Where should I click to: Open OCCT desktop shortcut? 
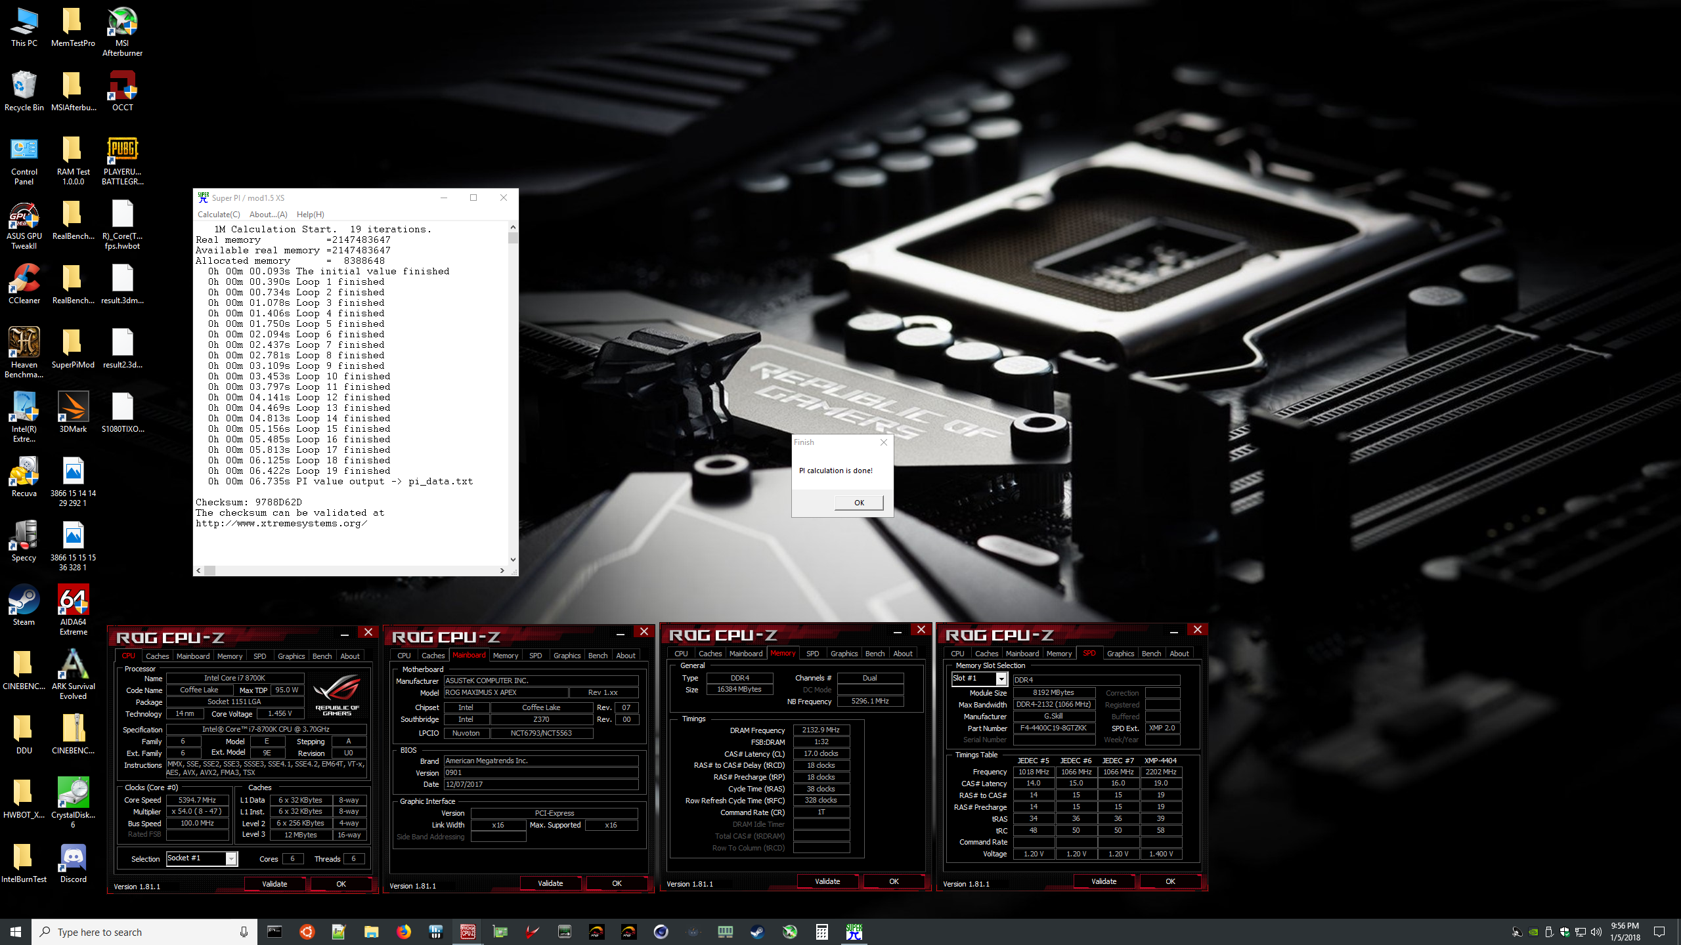(x=122, y=91)
